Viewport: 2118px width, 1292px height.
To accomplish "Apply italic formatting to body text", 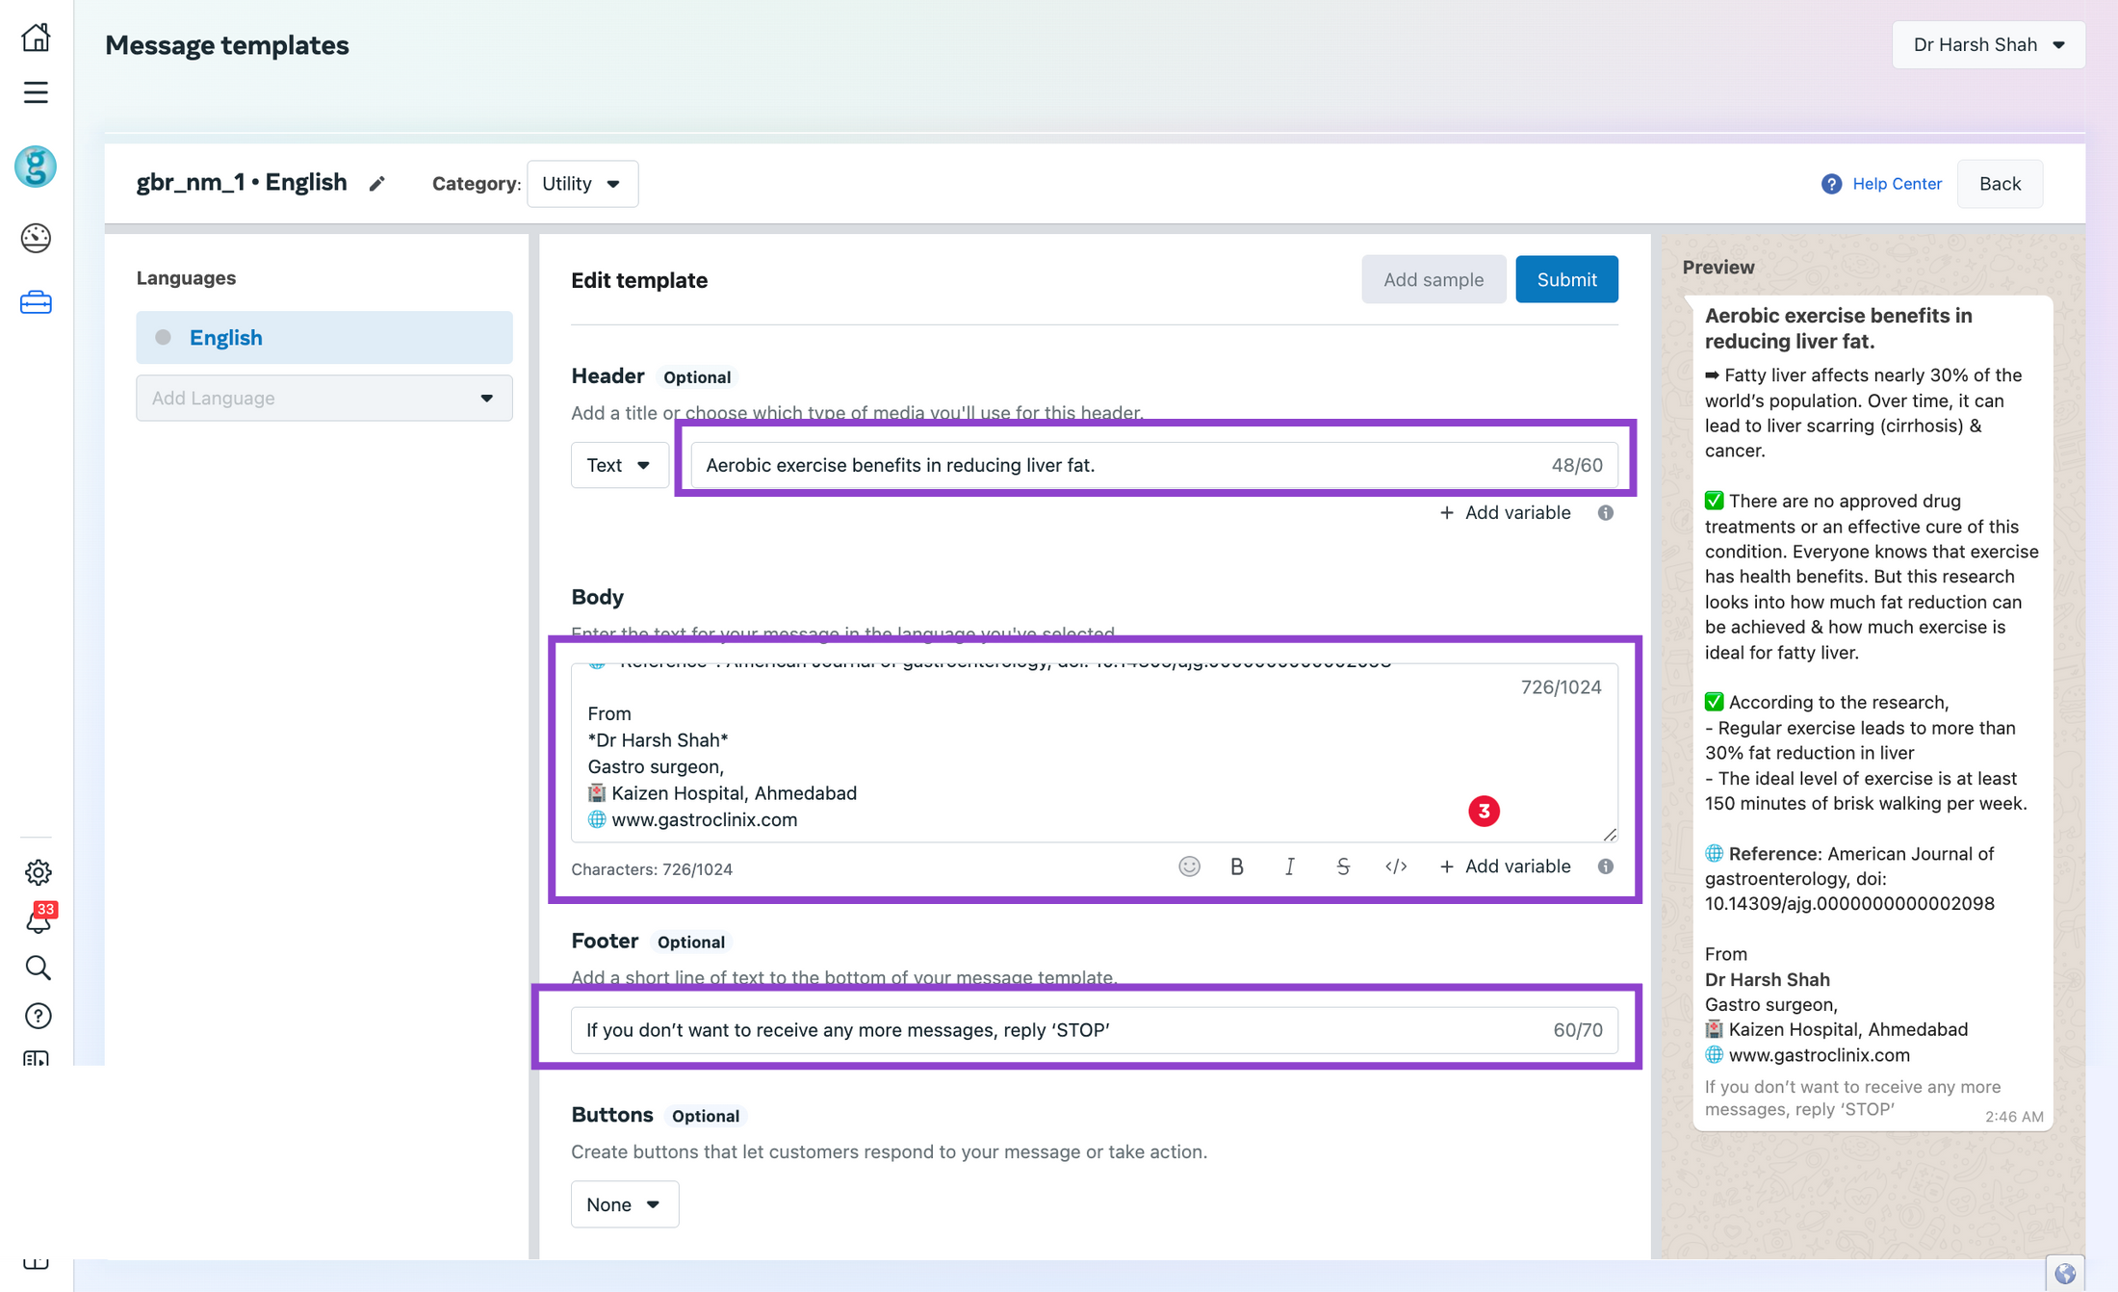I will point(1289,866).
